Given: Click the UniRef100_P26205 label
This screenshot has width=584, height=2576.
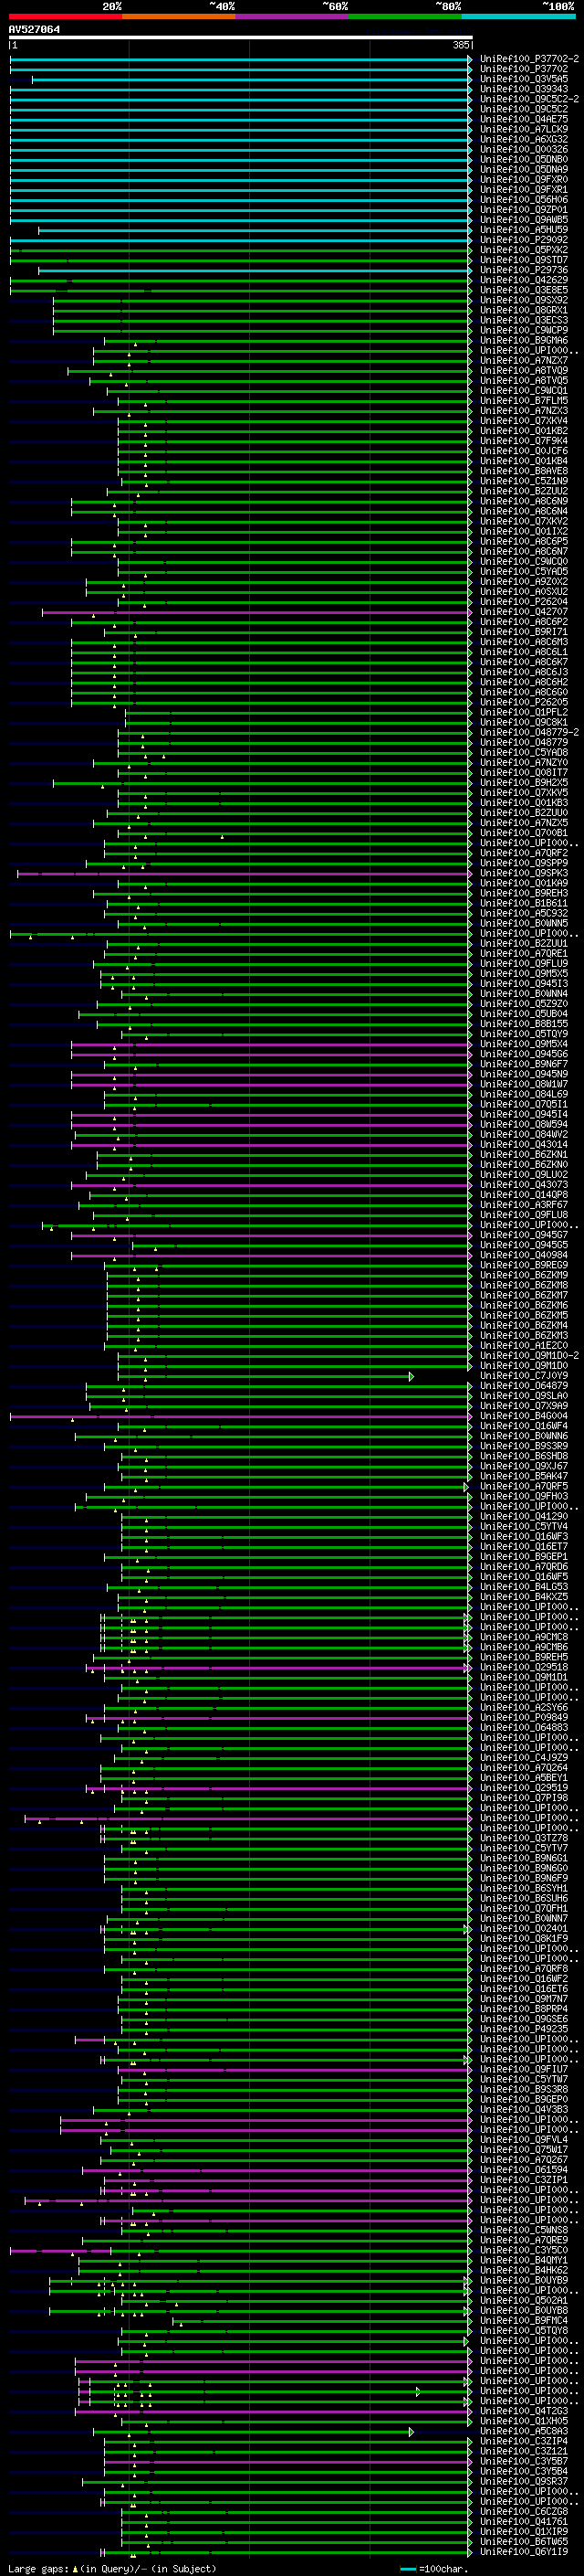Looking at the screenshot, I should click(x=524, y=702).
